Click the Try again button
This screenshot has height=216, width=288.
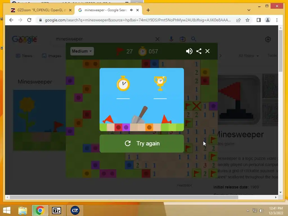click(x=142, y=143)
